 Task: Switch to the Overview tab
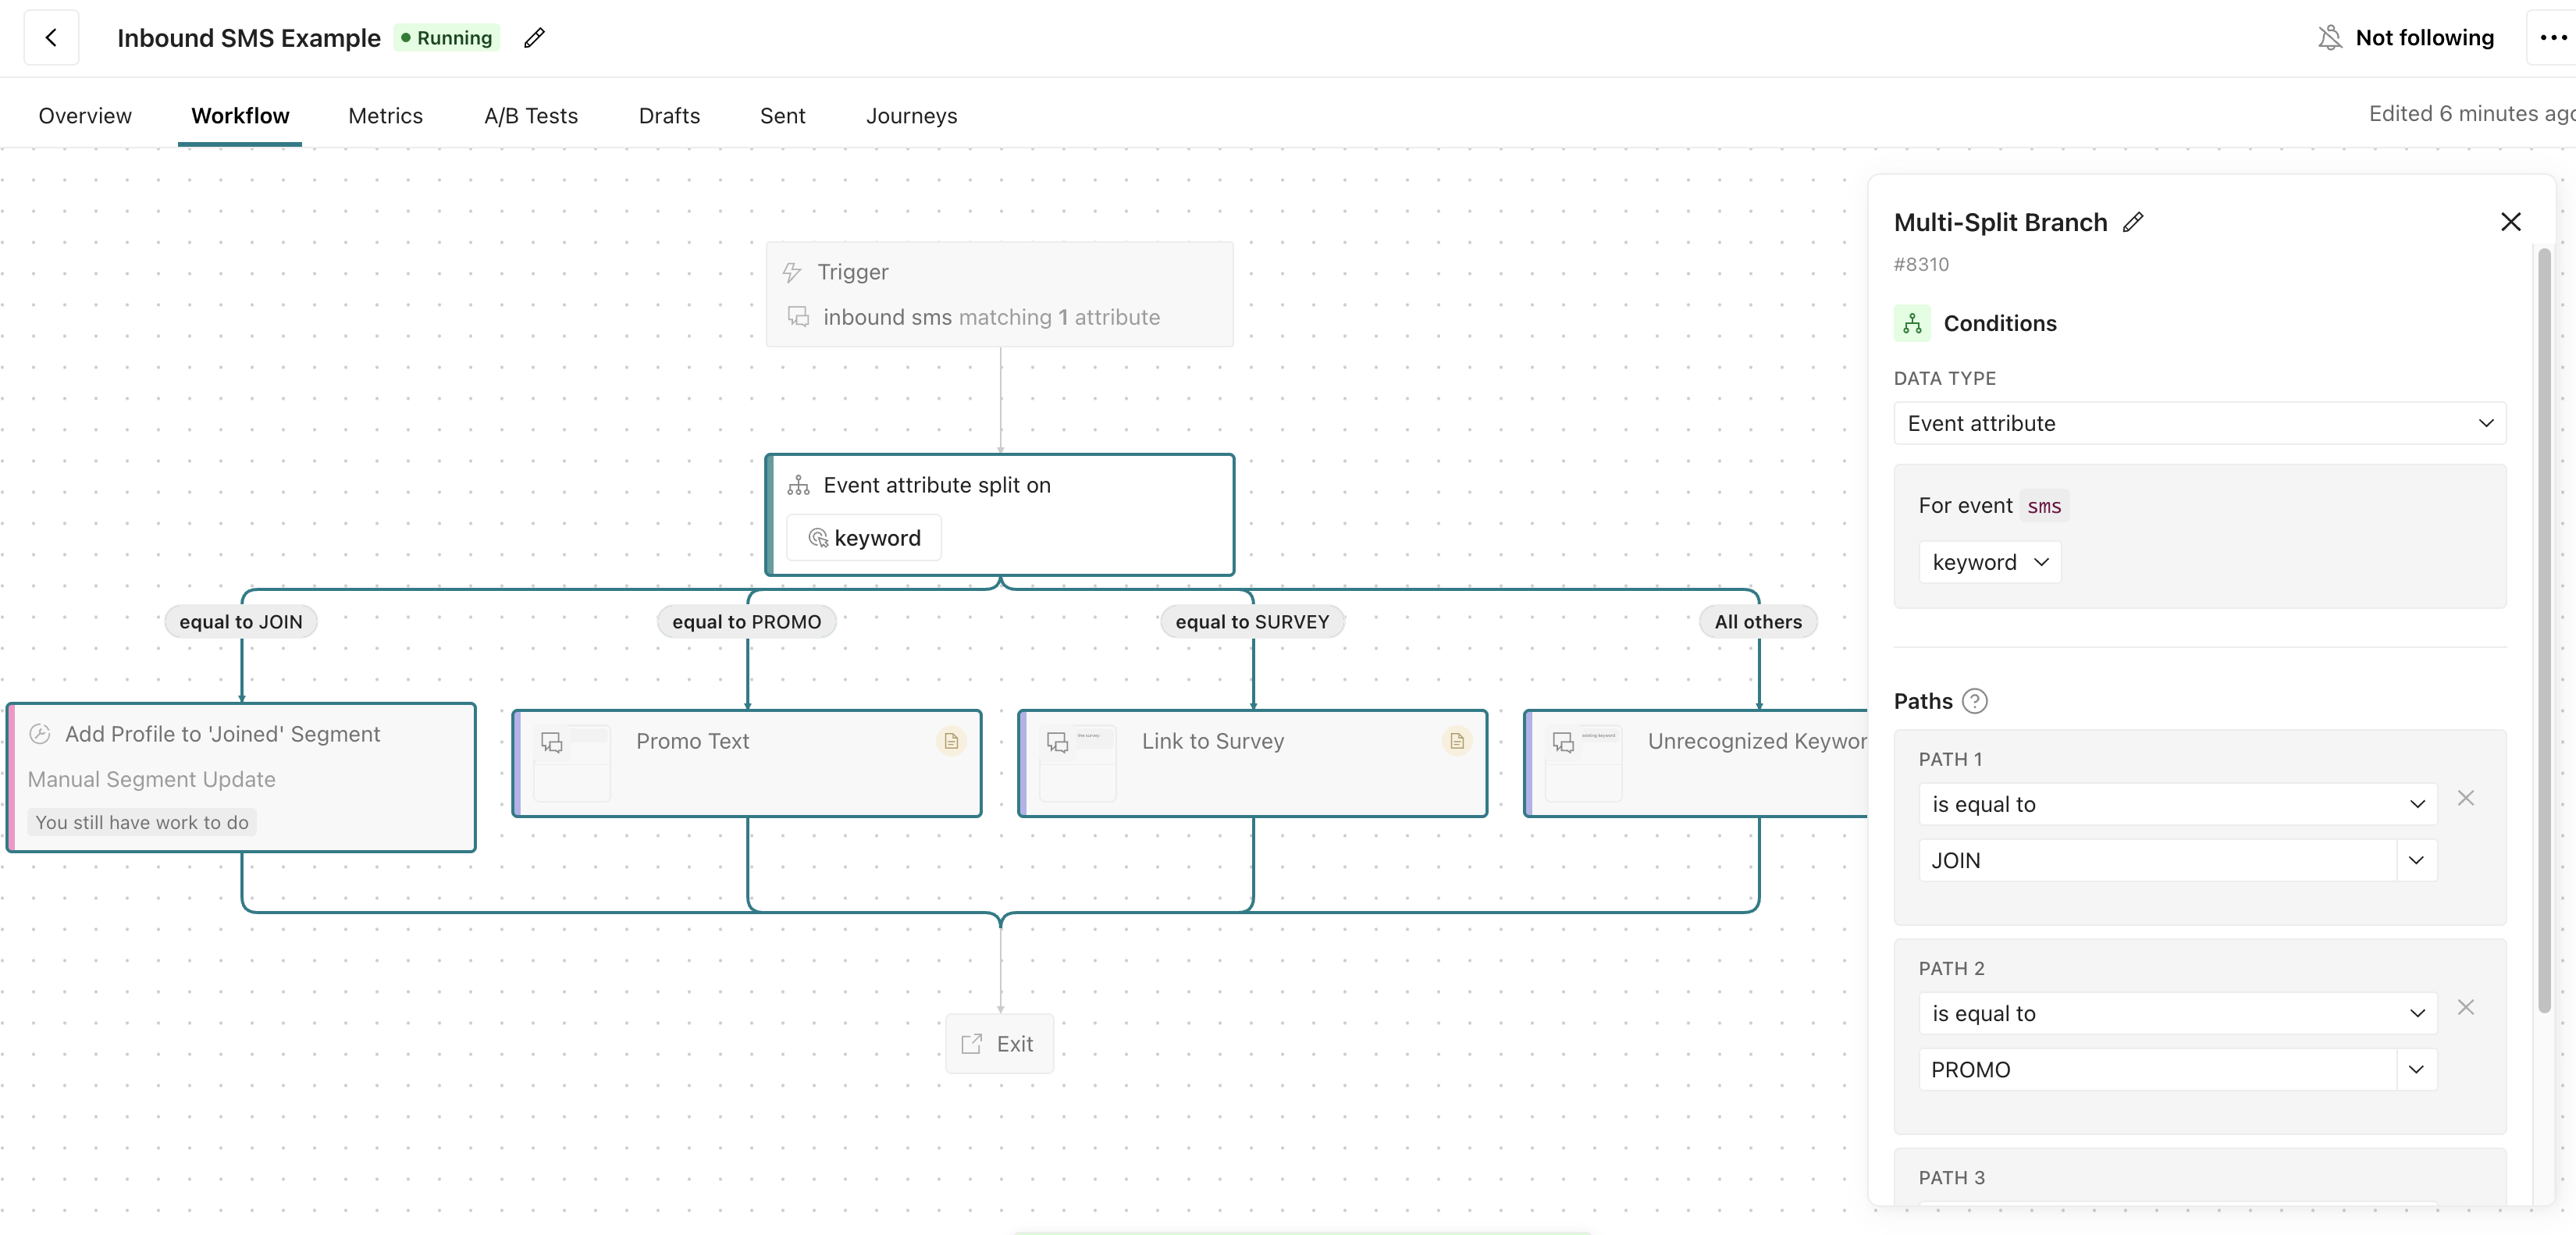[85, 116]
